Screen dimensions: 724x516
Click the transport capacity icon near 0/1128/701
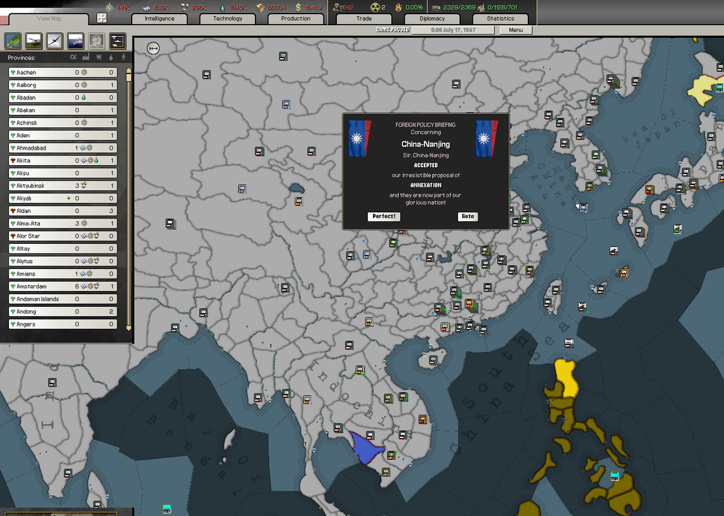coord(481,7)
